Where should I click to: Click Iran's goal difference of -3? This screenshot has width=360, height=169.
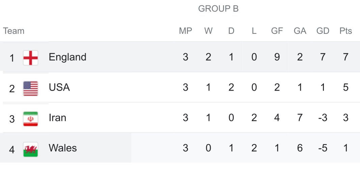(322, 118)
